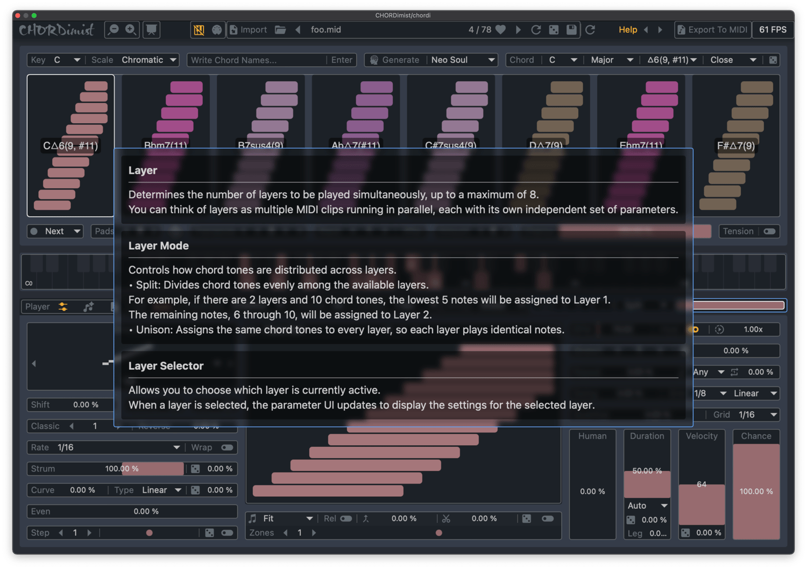The width and height of the screenshot is (807, 569).
Task: Favorite the preset with the heart icon
Action: tap(501, 30)
